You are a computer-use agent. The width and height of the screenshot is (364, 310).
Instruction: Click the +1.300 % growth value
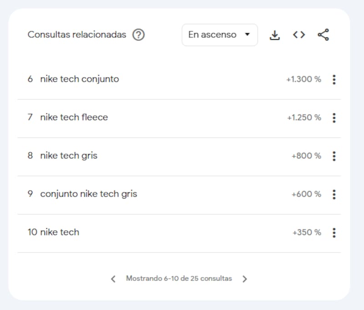(x=303, y=79)
